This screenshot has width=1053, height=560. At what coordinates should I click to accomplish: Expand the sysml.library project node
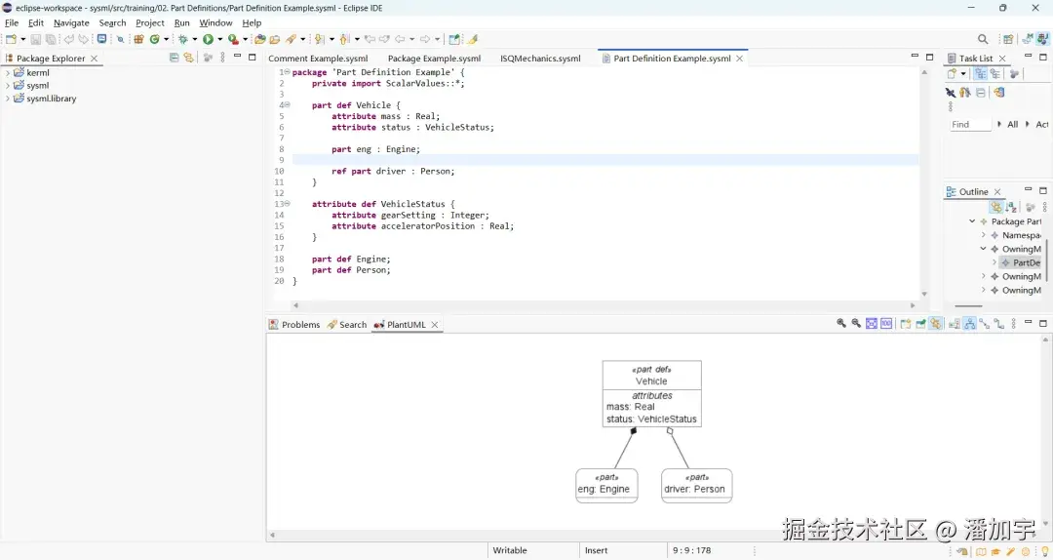[8, 99]
